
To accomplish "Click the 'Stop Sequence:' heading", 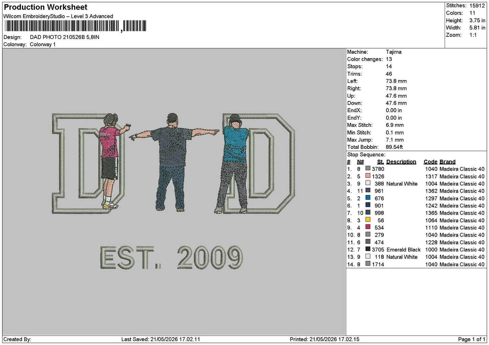I will coord(366,154).
